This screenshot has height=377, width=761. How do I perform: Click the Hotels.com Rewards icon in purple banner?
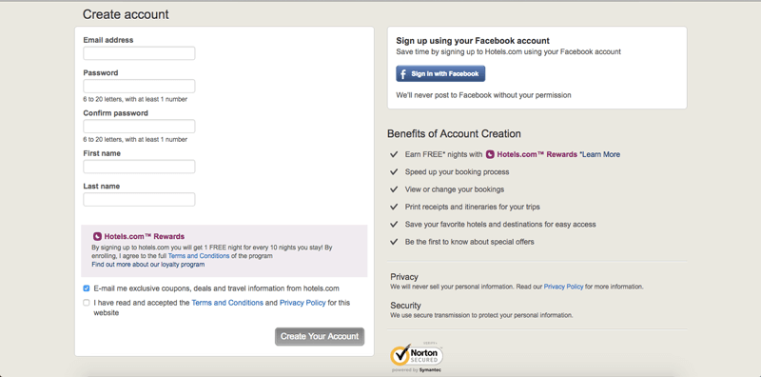pos(97,237)
